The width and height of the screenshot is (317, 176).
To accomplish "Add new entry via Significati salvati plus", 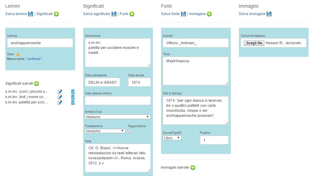I will click(x=37, y=83).
